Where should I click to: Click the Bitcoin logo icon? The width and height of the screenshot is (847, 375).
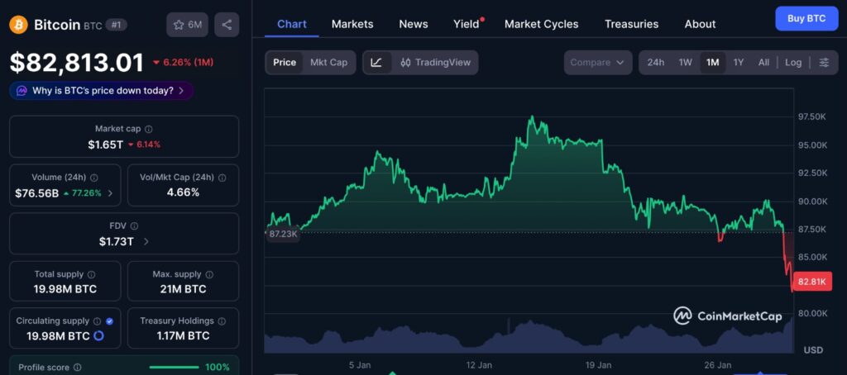coord(19,24)
